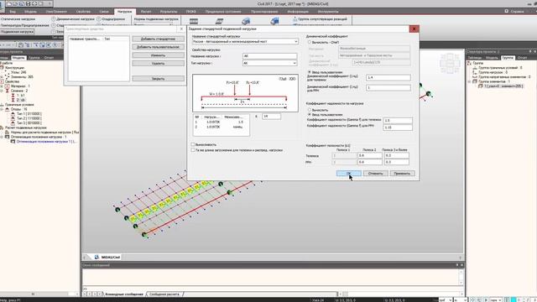Toggle the same loaded length checkbox
Viewport: 537px width, 302px height.
[193, 150]
